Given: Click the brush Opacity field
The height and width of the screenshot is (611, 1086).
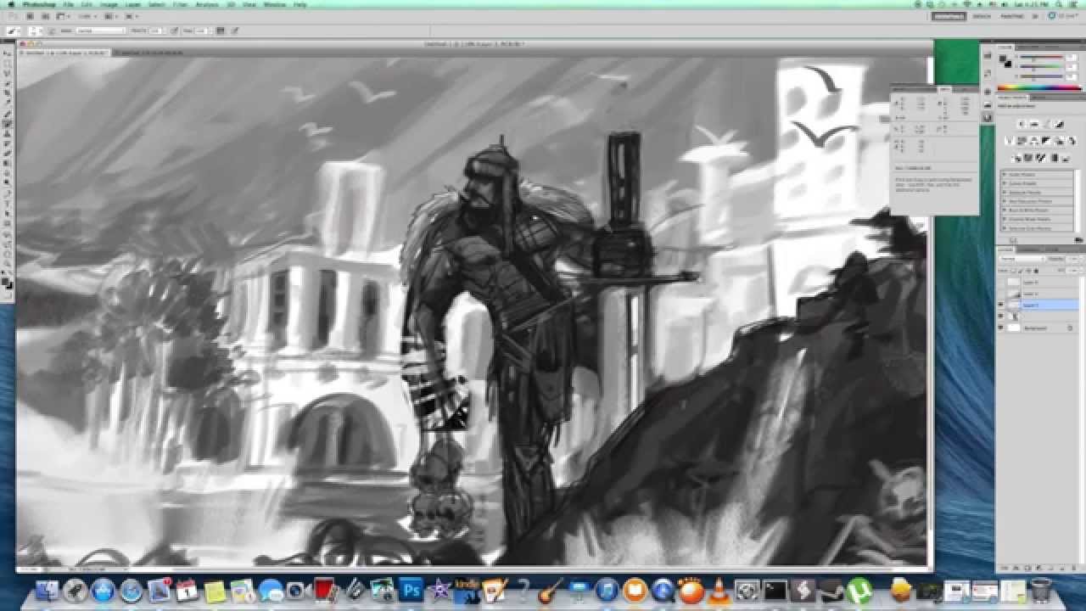Looking at the screenshot, I should [x=155, y=31].
